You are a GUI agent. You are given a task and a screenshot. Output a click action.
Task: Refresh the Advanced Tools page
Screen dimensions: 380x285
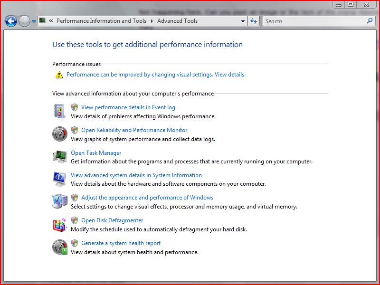[x=254, y=21]
